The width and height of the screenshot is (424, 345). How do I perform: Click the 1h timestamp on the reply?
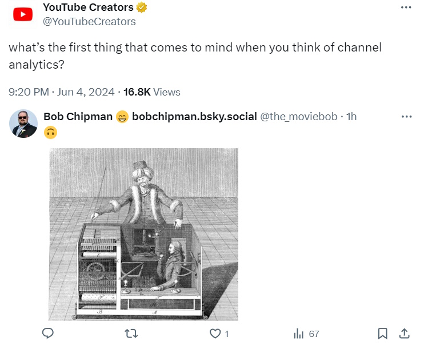coord(351,116)
